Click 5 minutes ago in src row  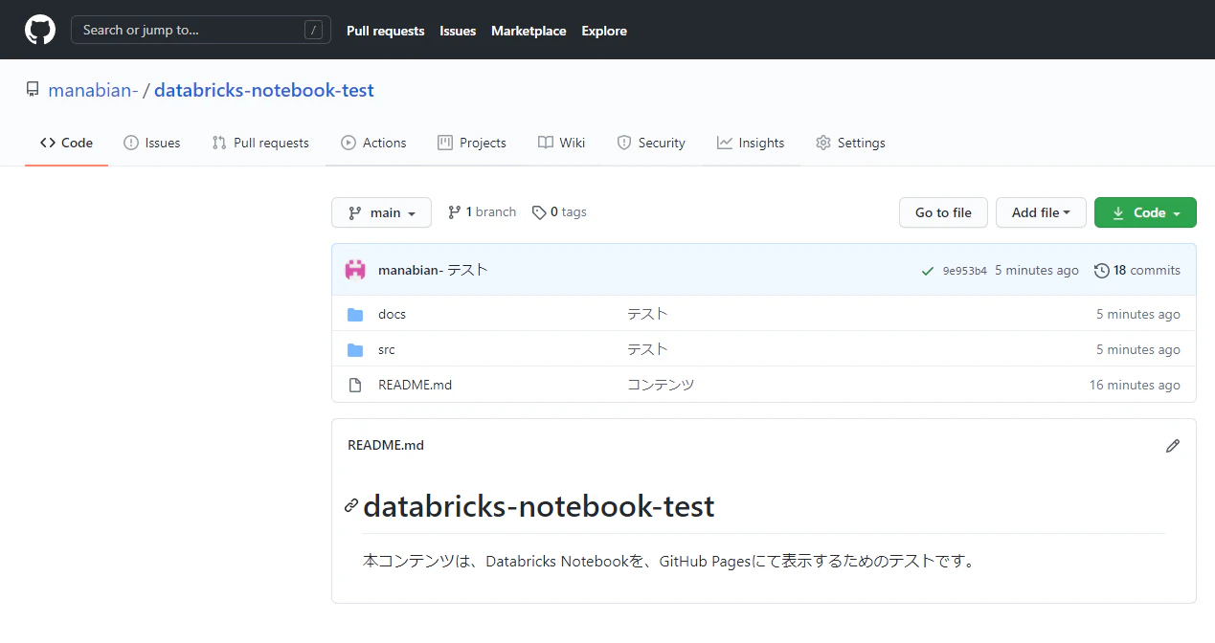point(1138,350)
